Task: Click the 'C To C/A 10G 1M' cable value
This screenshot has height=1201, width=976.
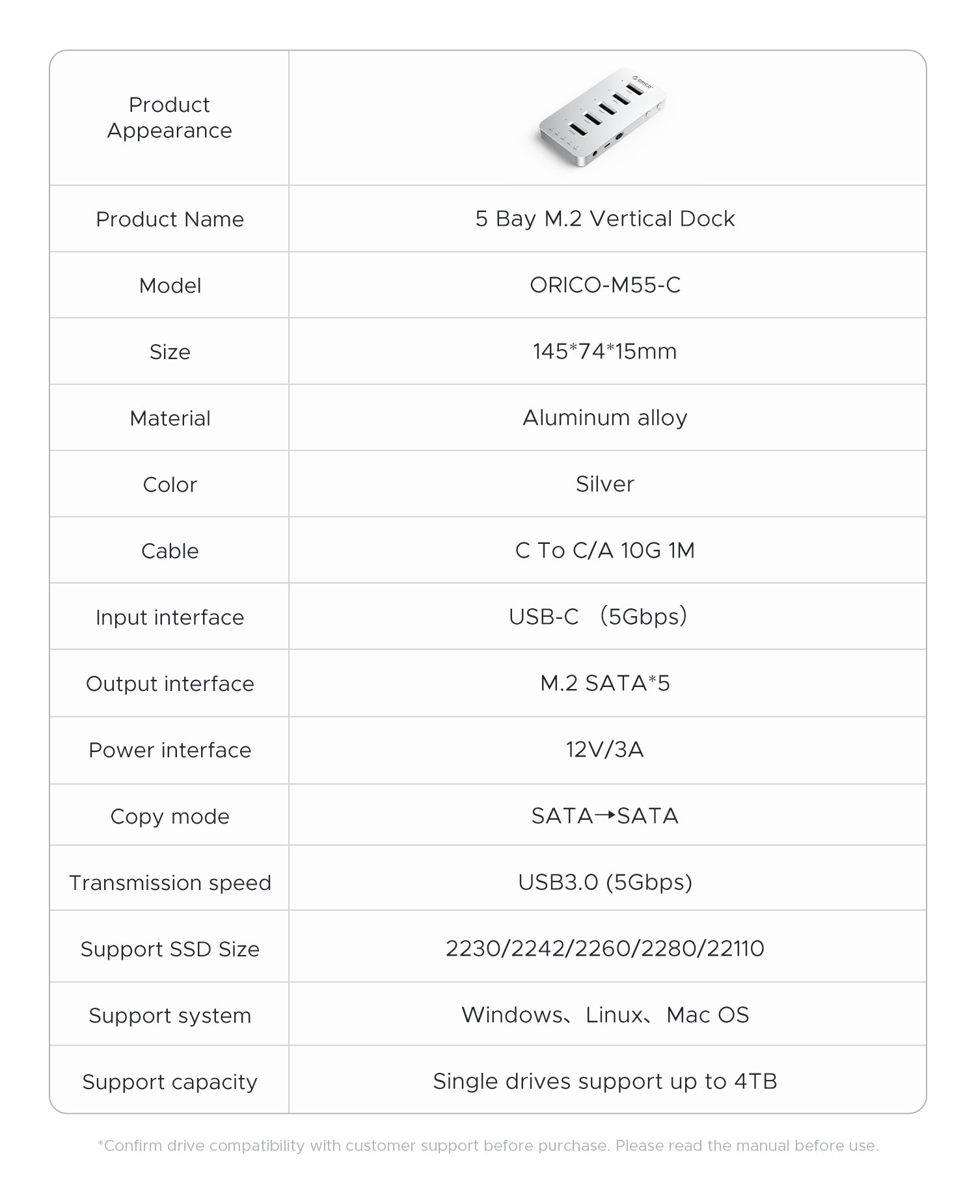Action: pos(604,550)
